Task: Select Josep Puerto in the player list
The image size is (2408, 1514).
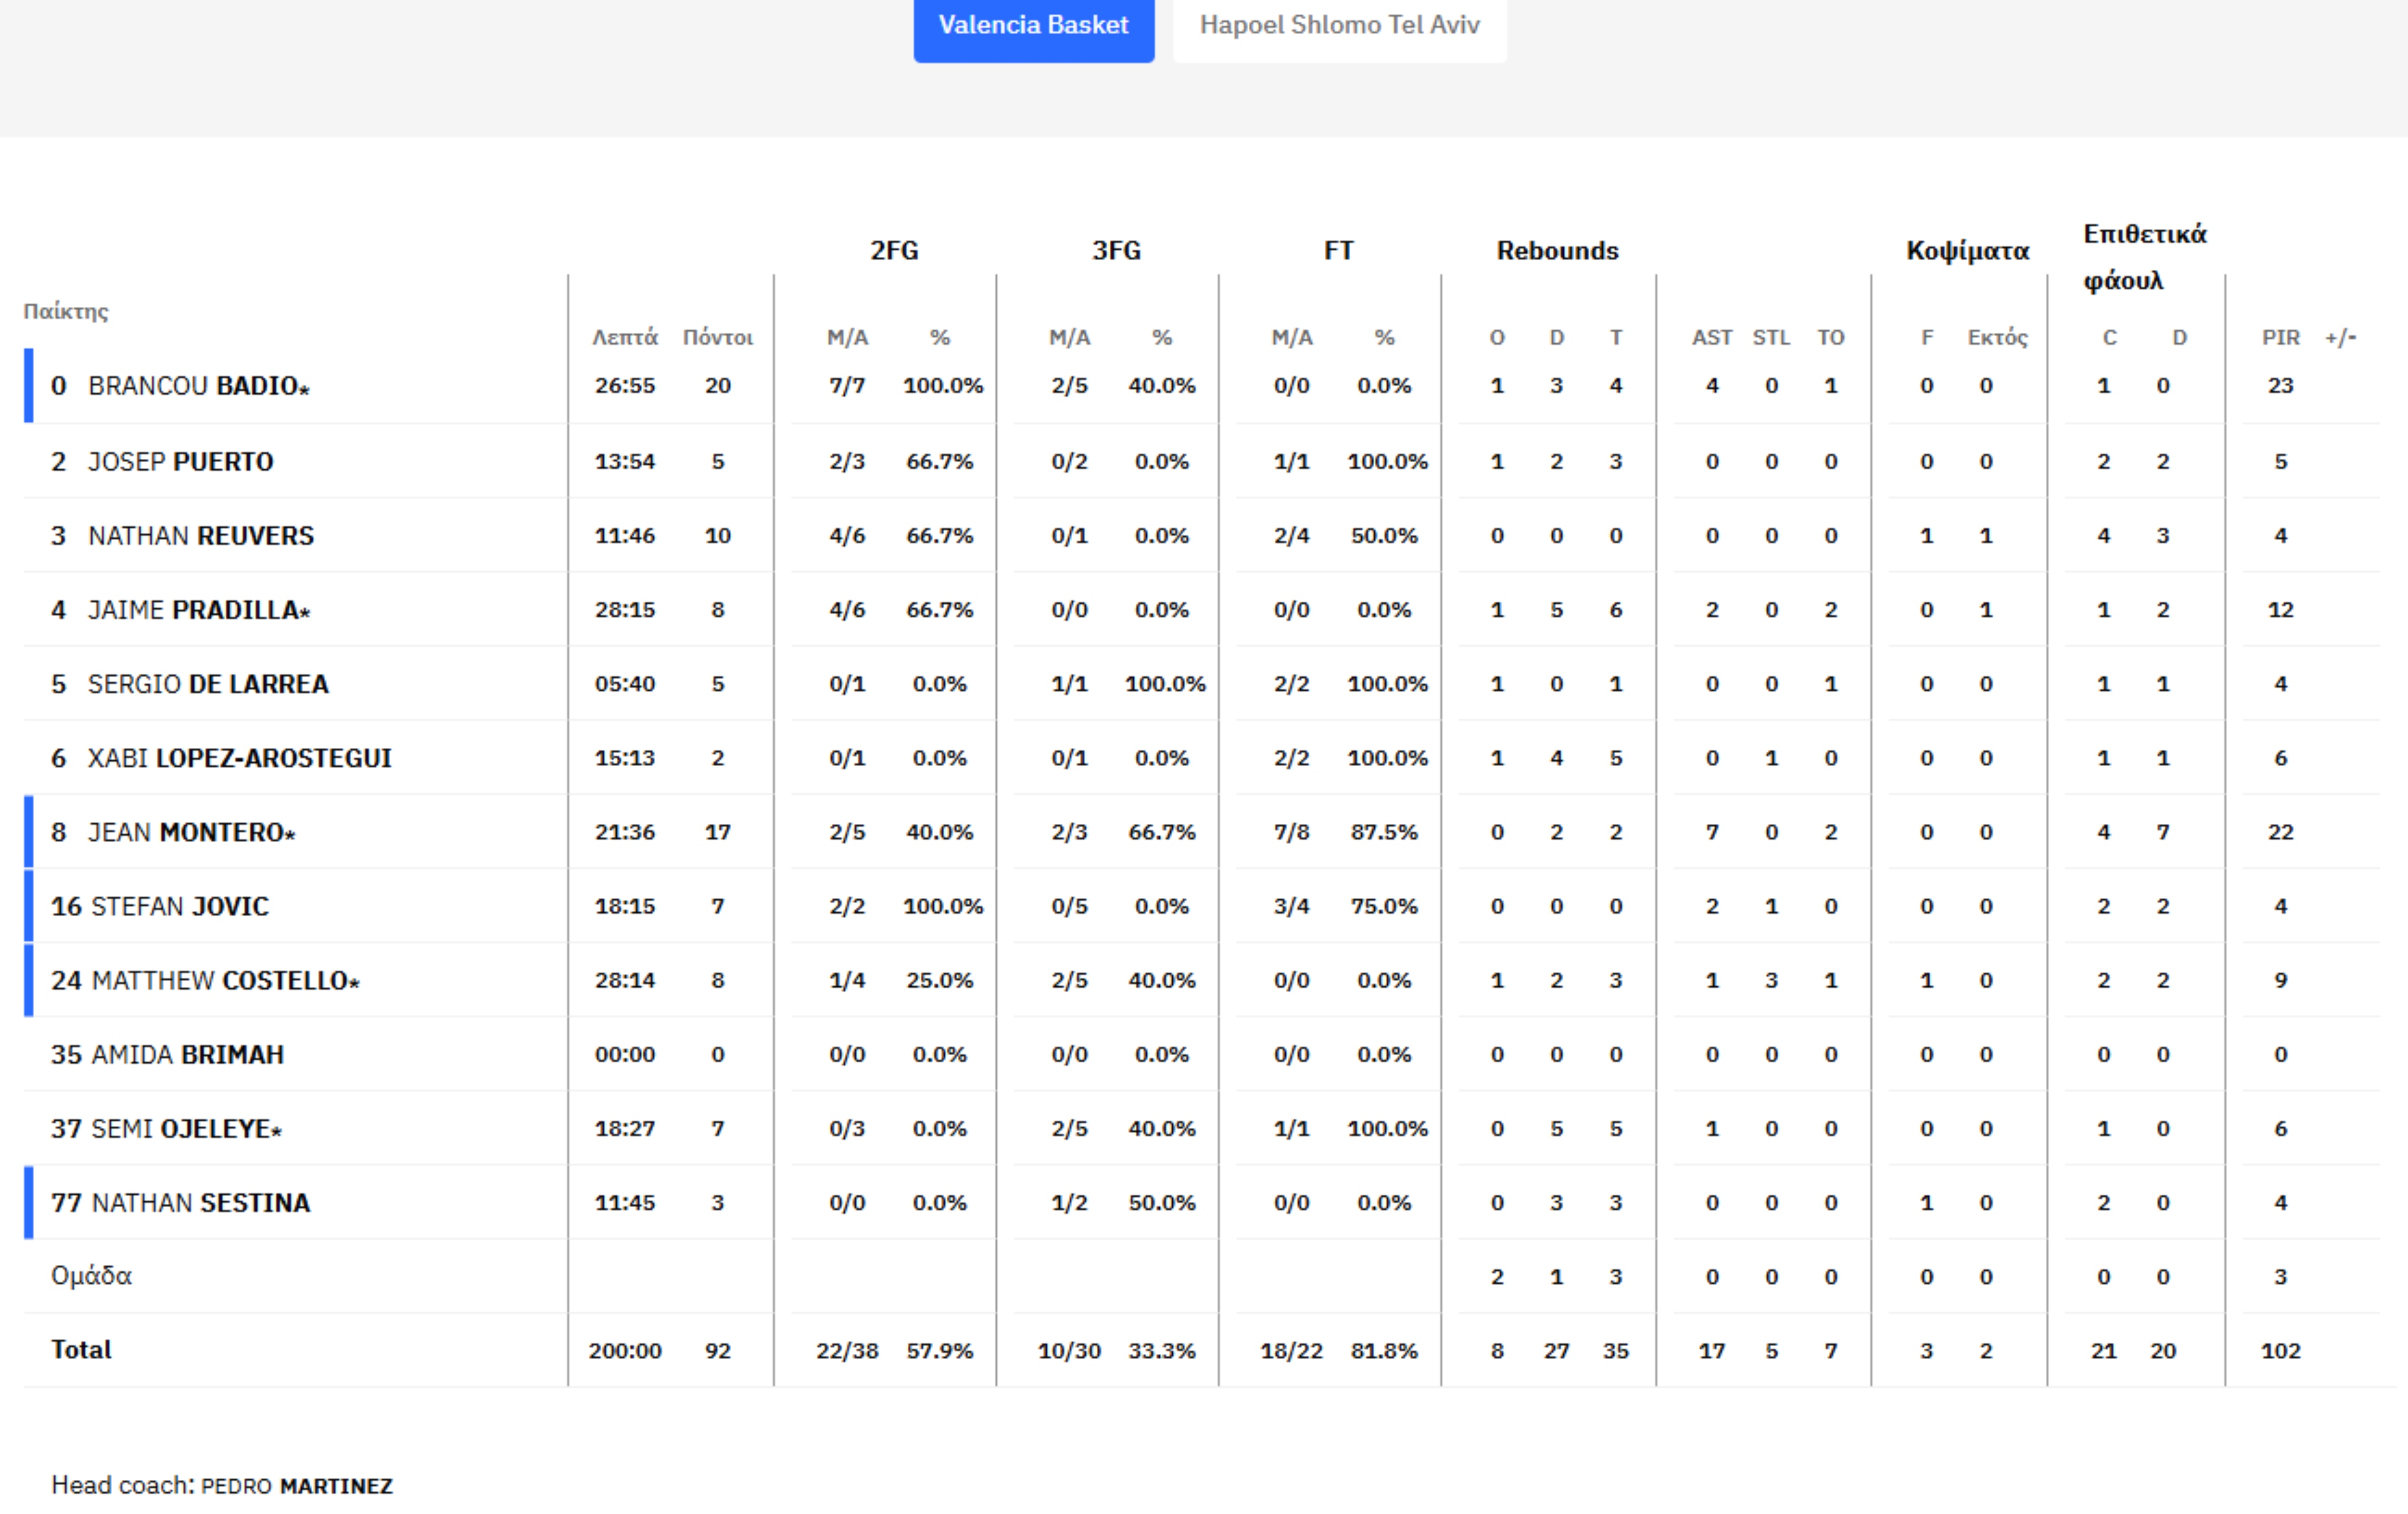Action: (x=180, y=462)
